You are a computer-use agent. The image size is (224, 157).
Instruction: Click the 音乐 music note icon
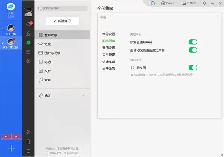click(x=41, y=80)
